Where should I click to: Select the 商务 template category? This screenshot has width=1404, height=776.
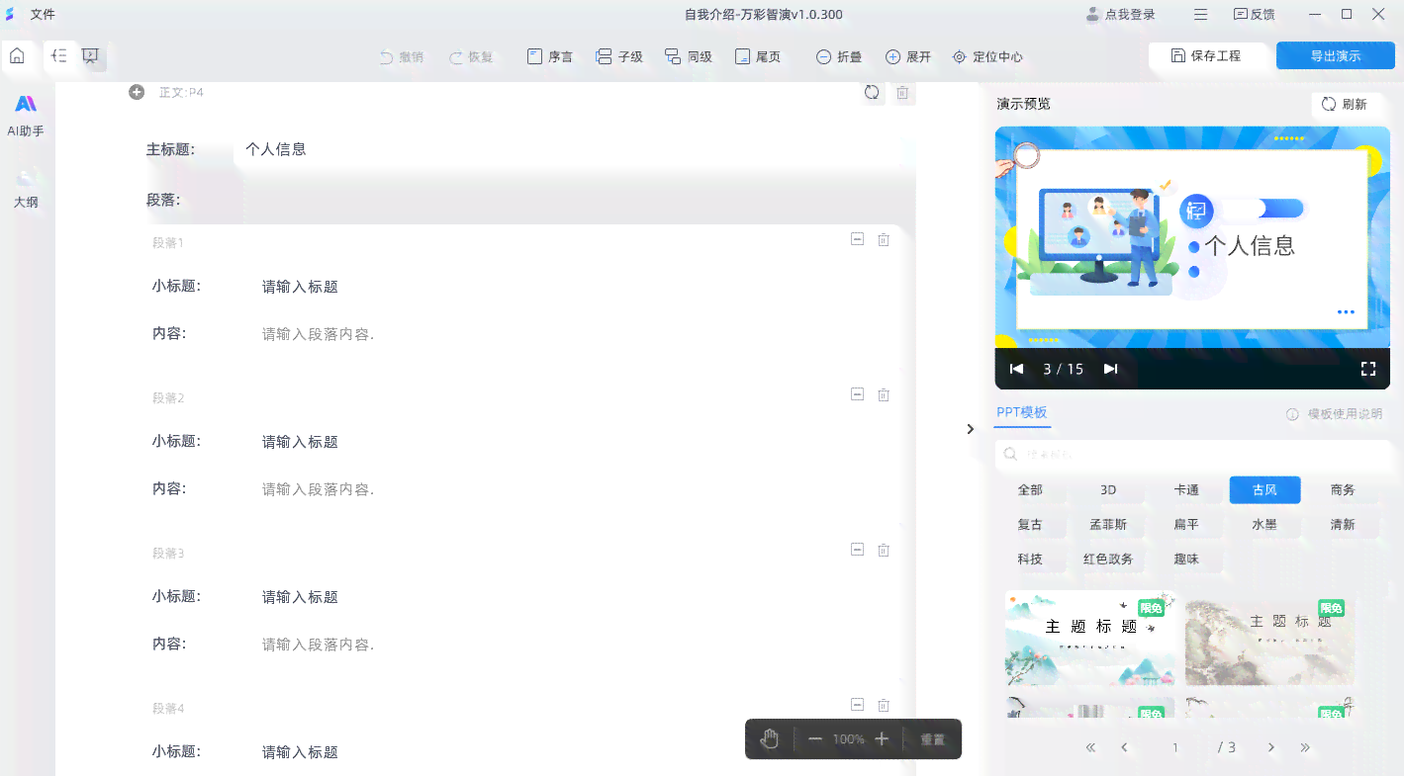click(1343, 490)
